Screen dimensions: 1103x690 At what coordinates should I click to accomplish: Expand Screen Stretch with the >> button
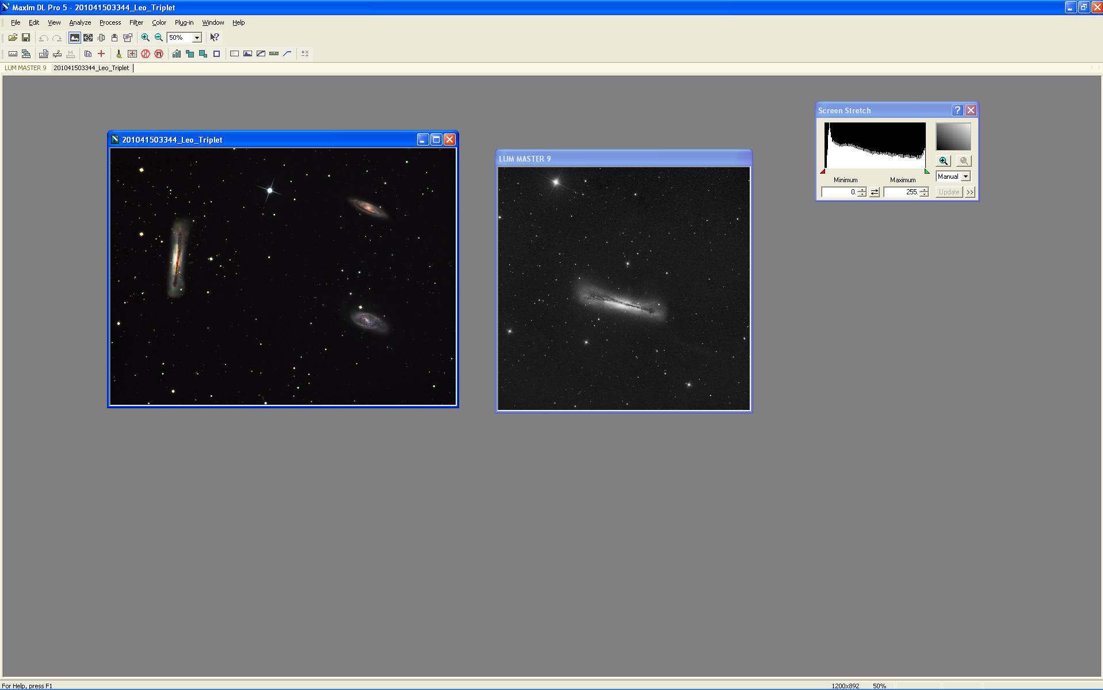[970, 192]
